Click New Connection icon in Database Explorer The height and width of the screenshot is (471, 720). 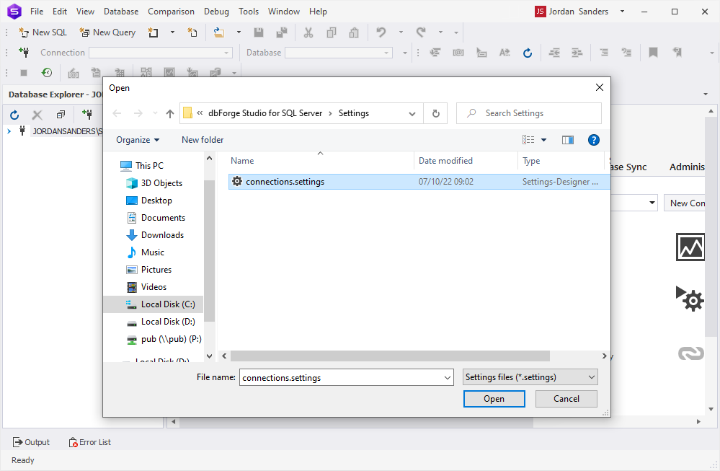[x=87, y=114]
